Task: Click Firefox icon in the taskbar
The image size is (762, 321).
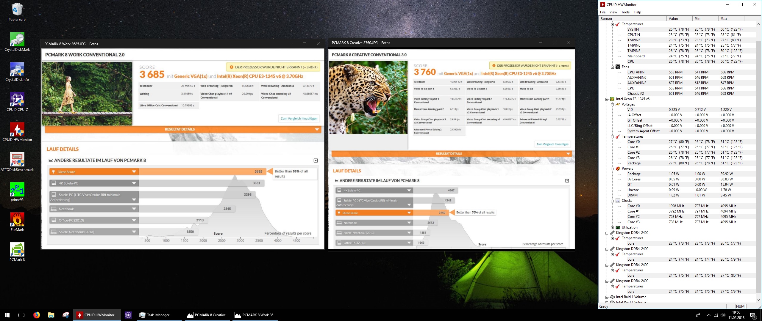Action: point(36,315)
